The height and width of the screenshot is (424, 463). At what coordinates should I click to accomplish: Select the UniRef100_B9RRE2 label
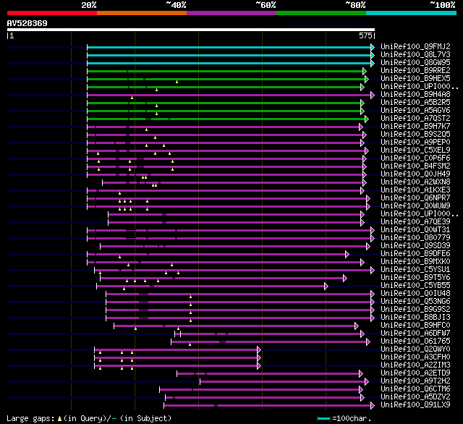tap(415, 70)
